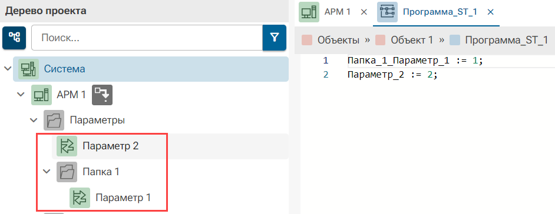Select the АРМ 1 tree row label
This screenshot has height=214, width=555.
[x=71, y=95]
